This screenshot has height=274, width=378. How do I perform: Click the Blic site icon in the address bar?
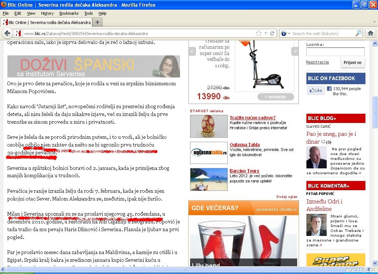pos(18,33)
